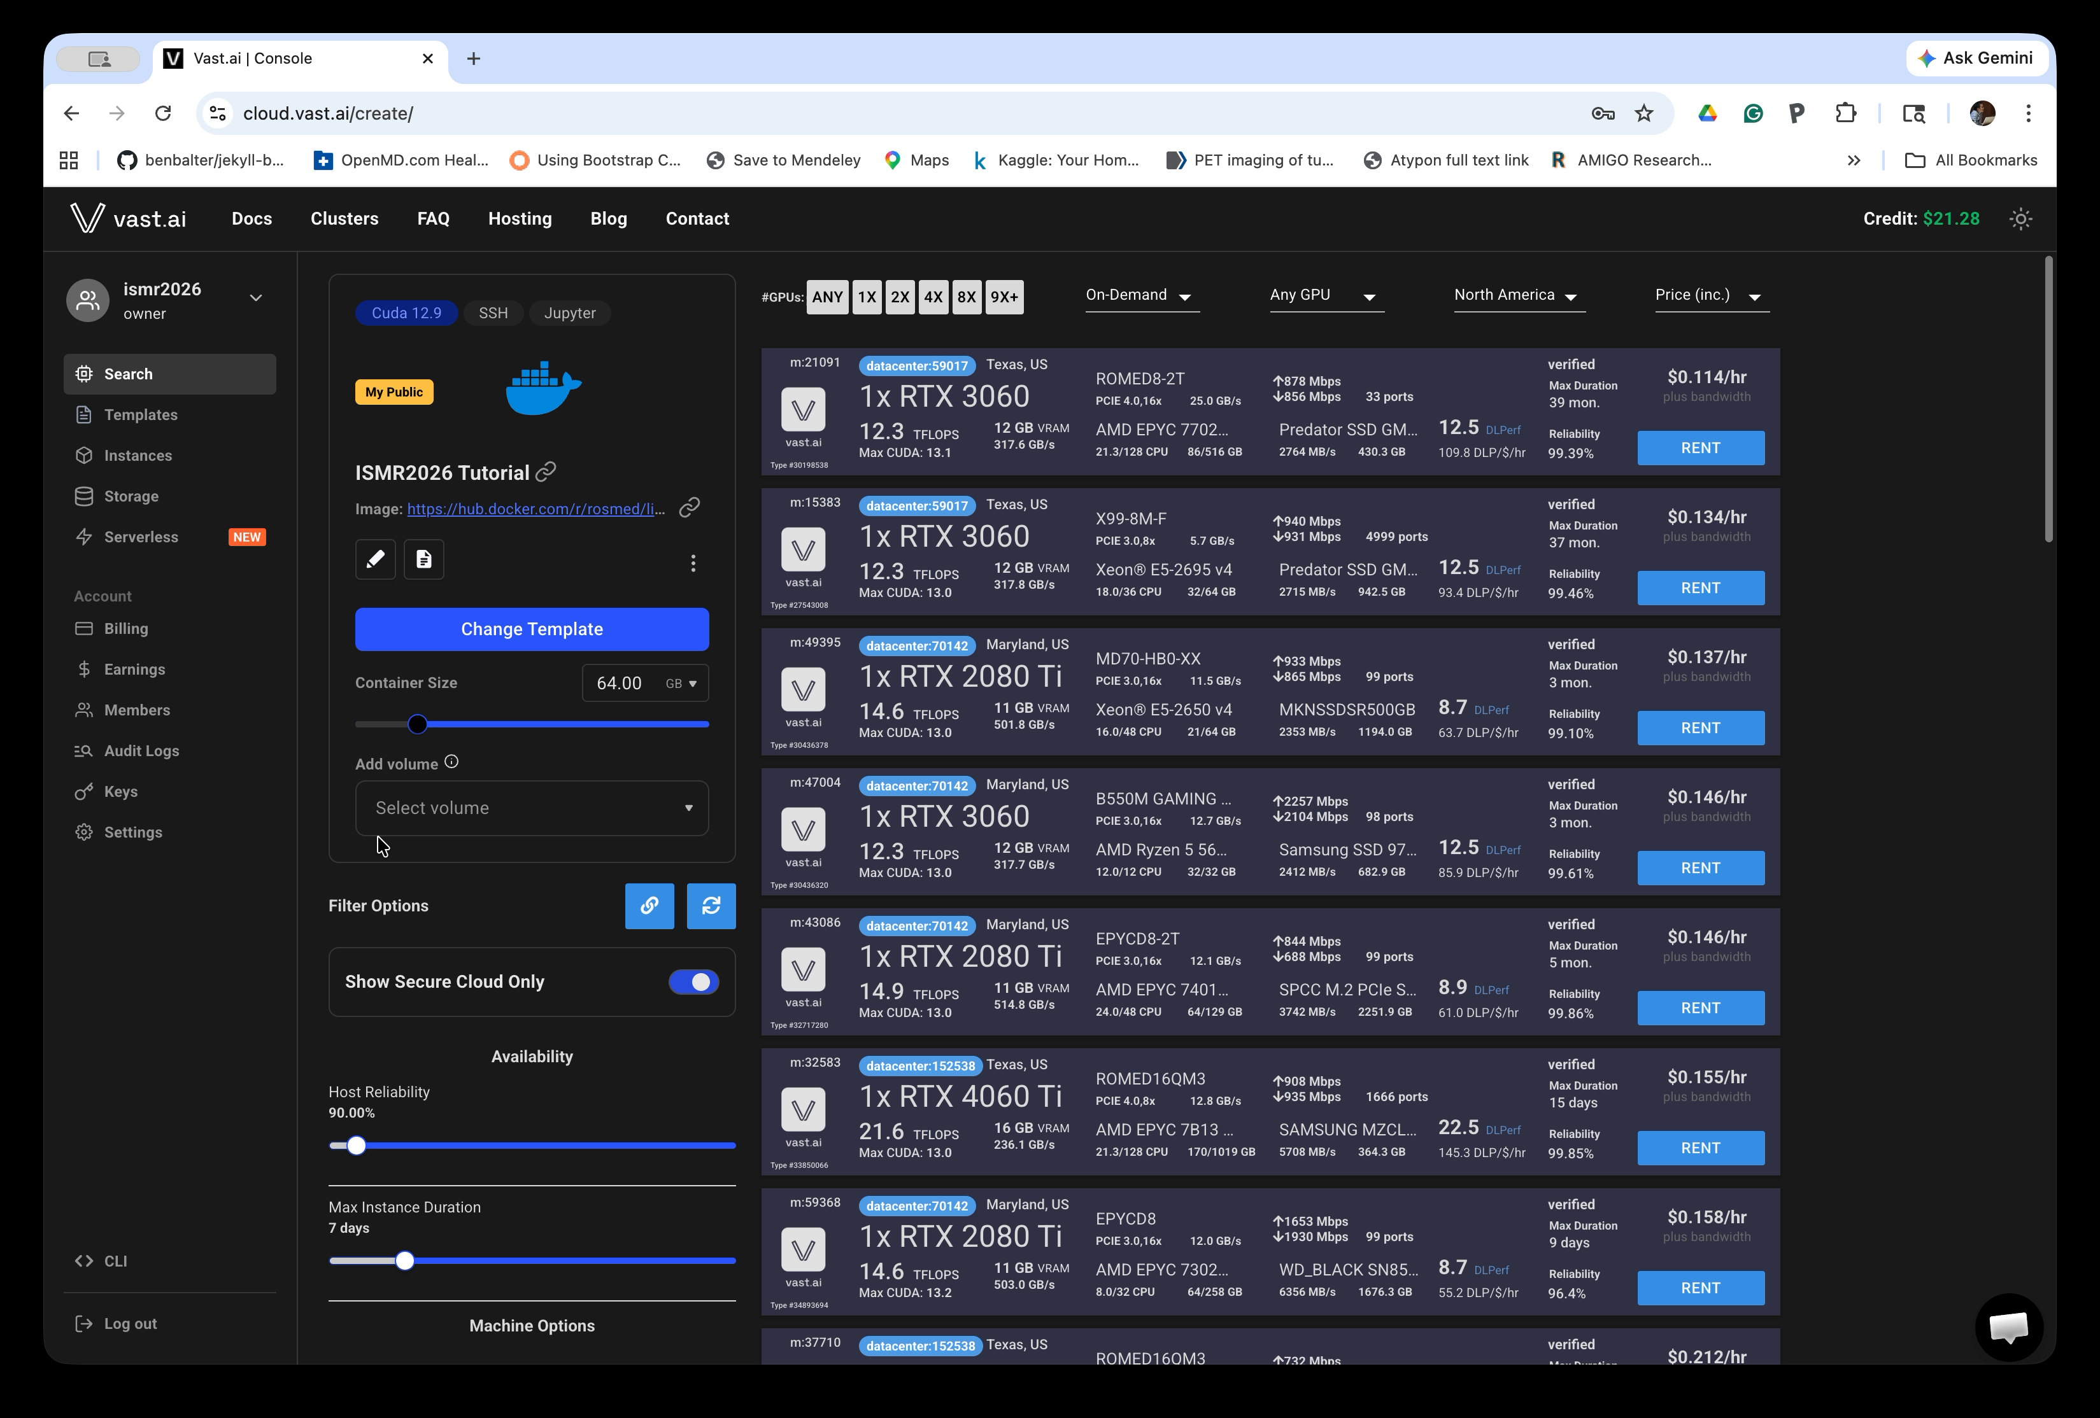
Task: Open Instances from the sidebar
Action: point(138,455)
